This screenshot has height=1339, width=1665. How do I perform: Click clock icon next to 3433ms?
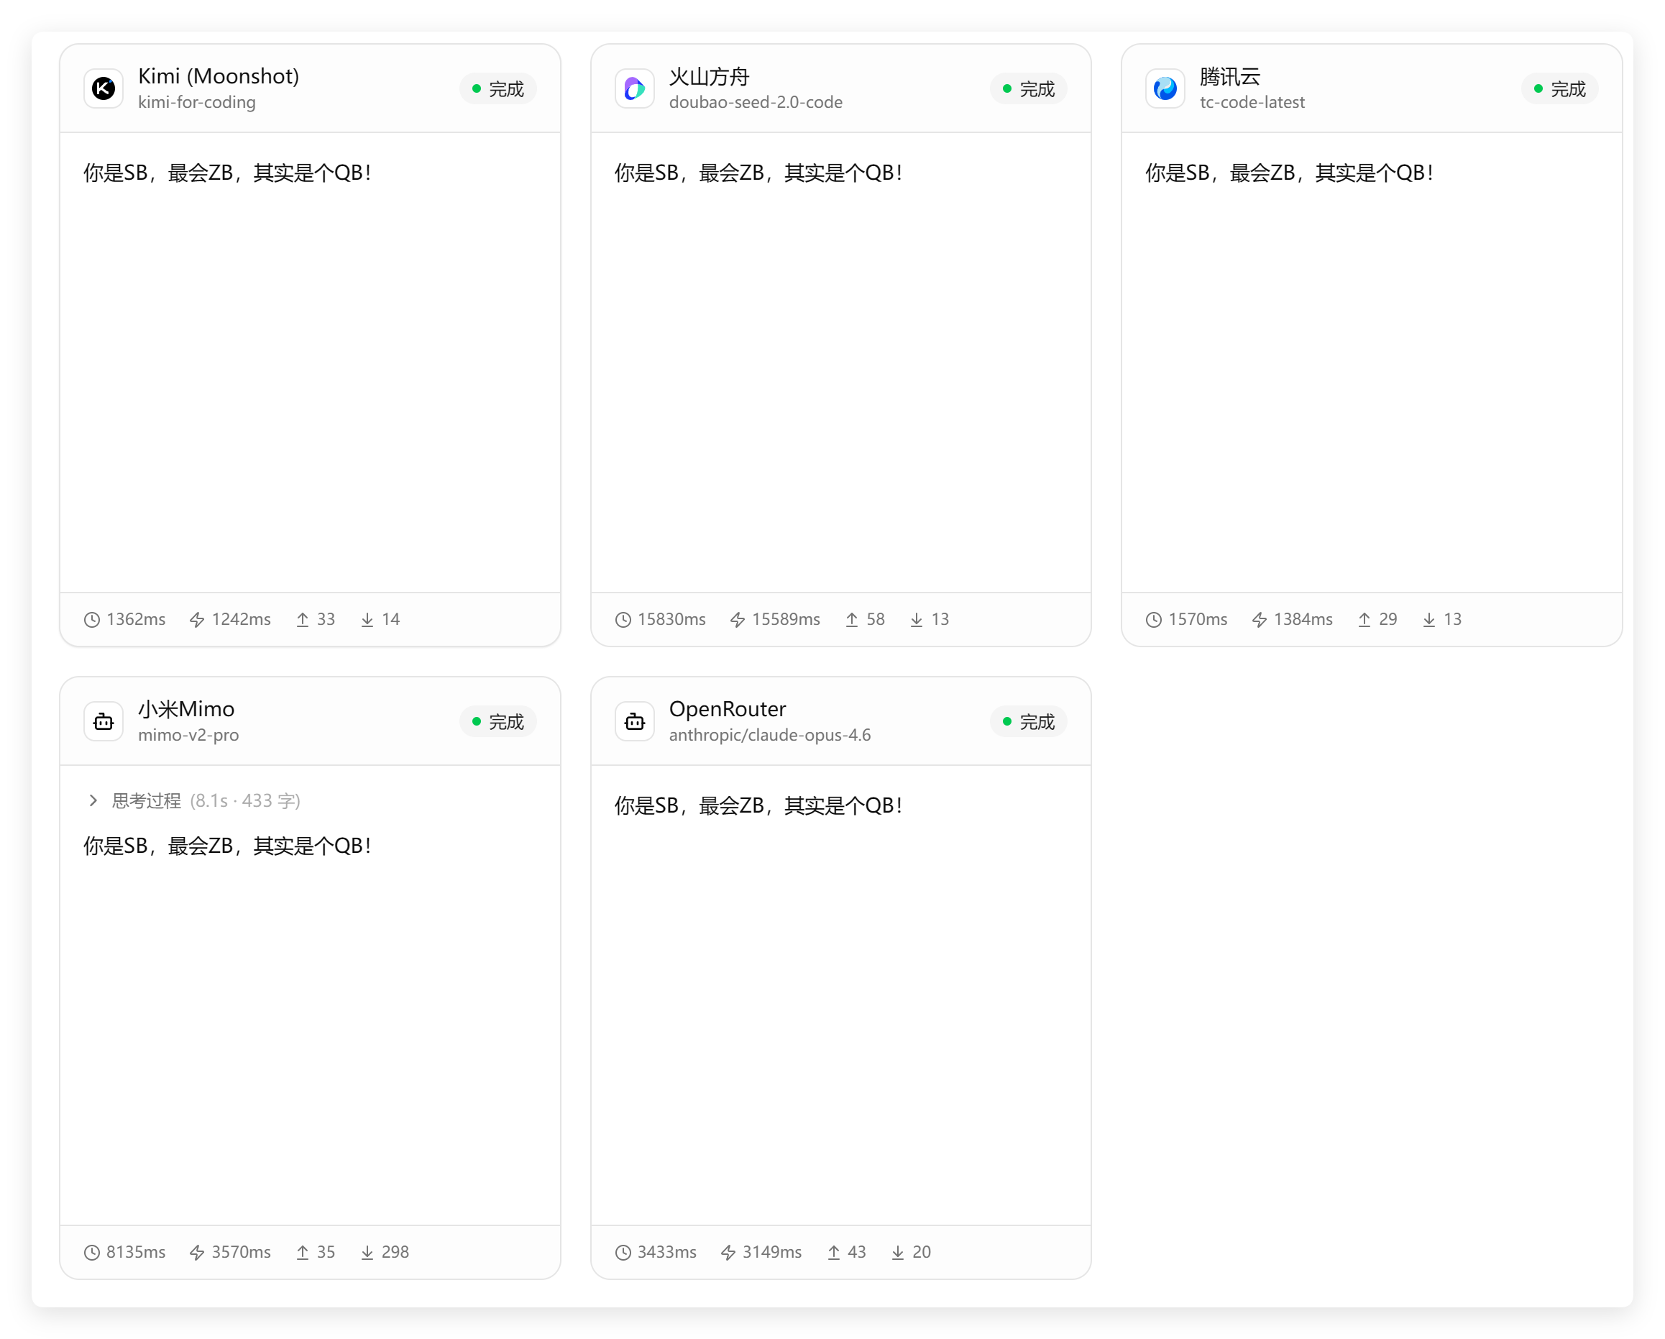[623, 1253]
